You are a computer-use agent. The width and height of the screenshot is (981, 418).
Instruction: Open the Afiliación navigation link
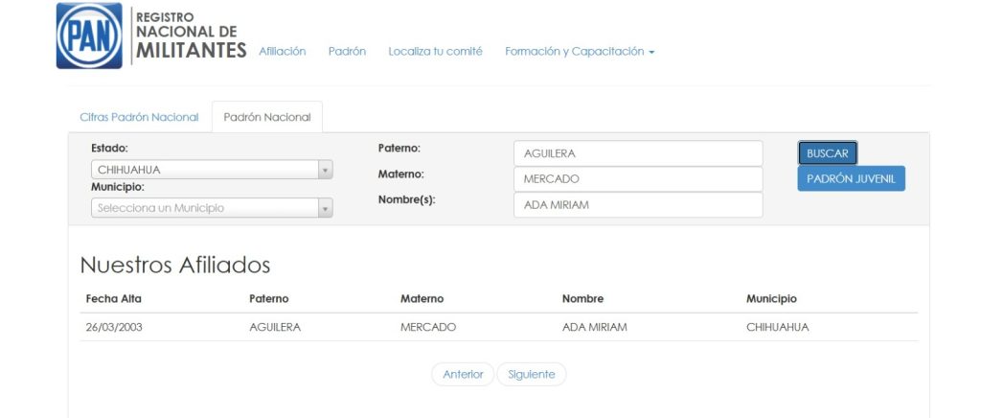click(282, 52)
